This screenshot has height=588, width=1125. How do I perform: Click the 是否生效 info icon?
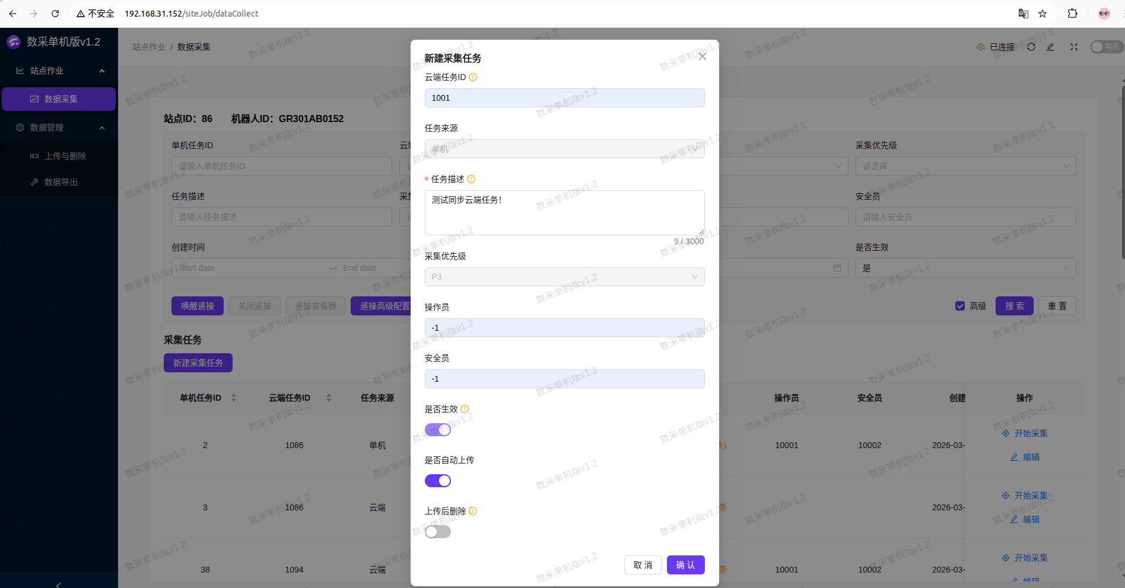(465, 409)
